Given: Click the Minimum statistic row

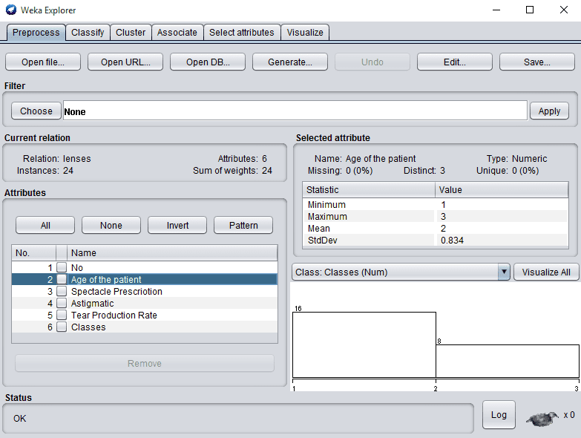Looking at the screenshot, I should point(436,205).
